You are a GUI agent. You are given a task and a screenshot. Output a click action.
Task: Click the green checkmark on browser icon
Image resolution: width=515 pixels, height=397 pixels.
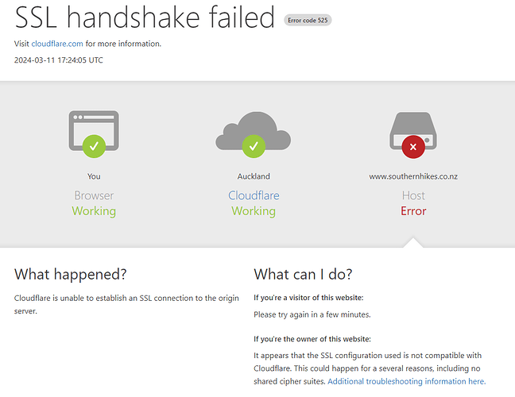(x=94, y=146)
